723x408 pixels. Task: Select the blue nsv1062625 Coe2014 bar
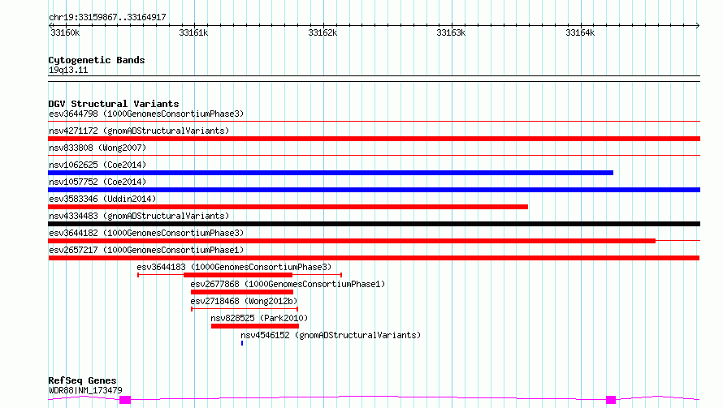click(x=331, y=173)
